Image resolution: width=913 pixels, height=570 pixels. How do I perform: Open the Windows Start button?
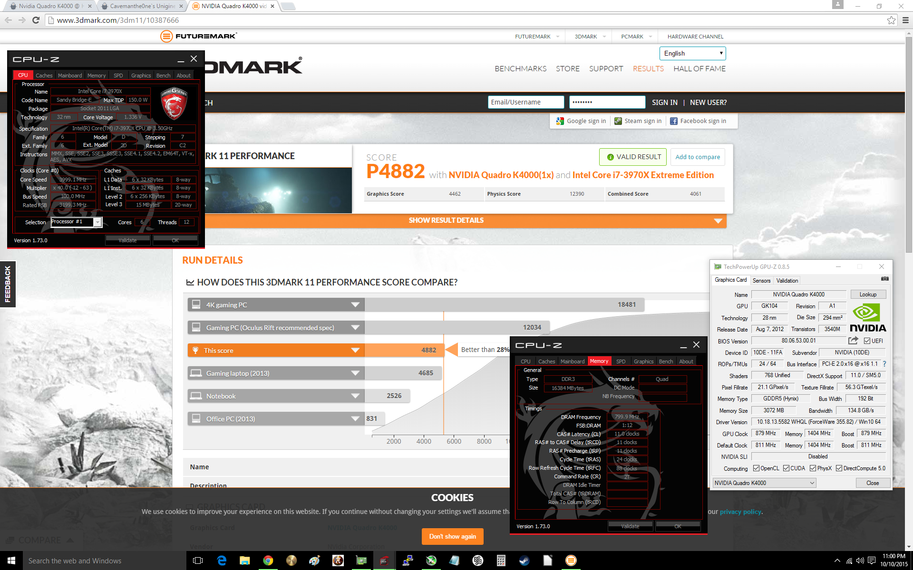(11, 560)
